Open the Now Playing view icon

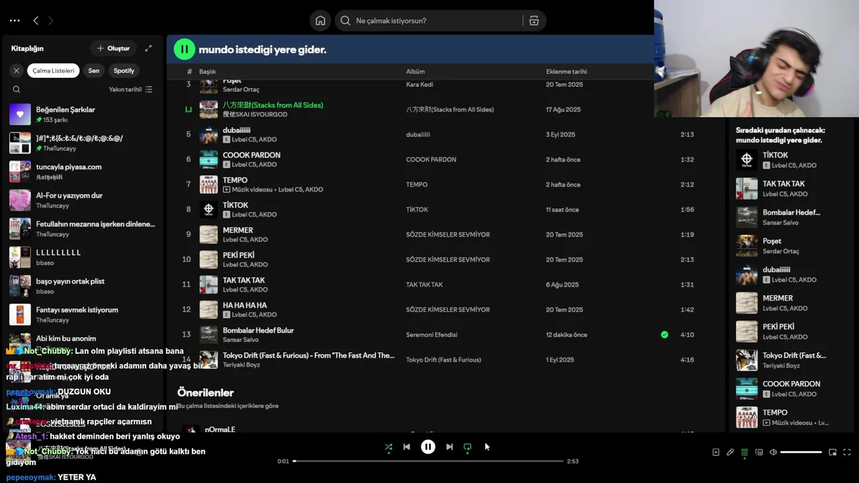715,452
